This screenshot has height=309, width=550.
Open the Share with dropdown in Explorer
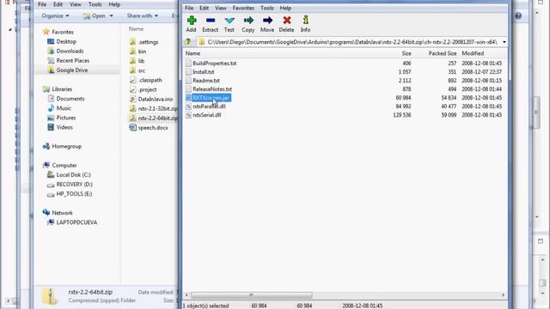pos(142,15)
